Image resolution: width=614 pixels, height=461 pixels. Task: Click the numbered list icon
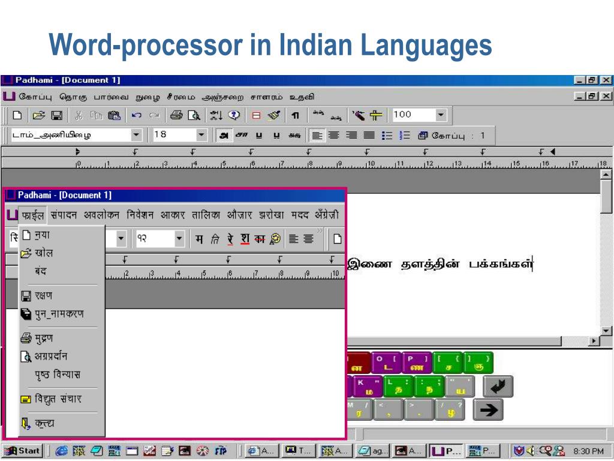[405, 136]
